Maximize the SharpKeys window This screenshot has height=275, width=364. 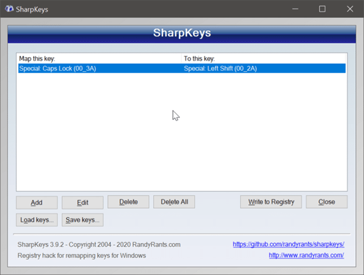coord(322,9)
